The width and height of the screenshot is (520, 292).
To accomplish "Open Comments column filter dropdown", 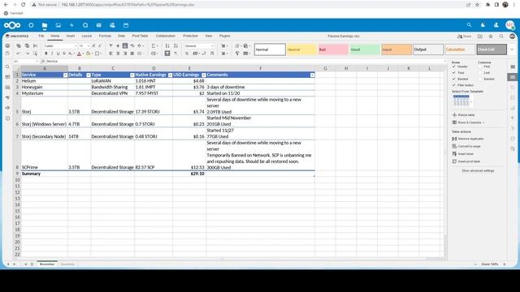I will click(312, 75).
